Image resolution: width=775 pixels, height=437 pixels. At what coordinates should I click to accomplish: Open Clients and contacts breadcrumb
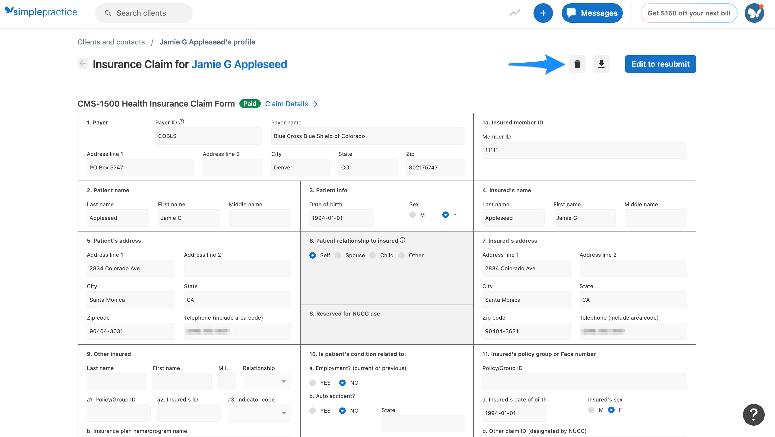click(111, 42)
